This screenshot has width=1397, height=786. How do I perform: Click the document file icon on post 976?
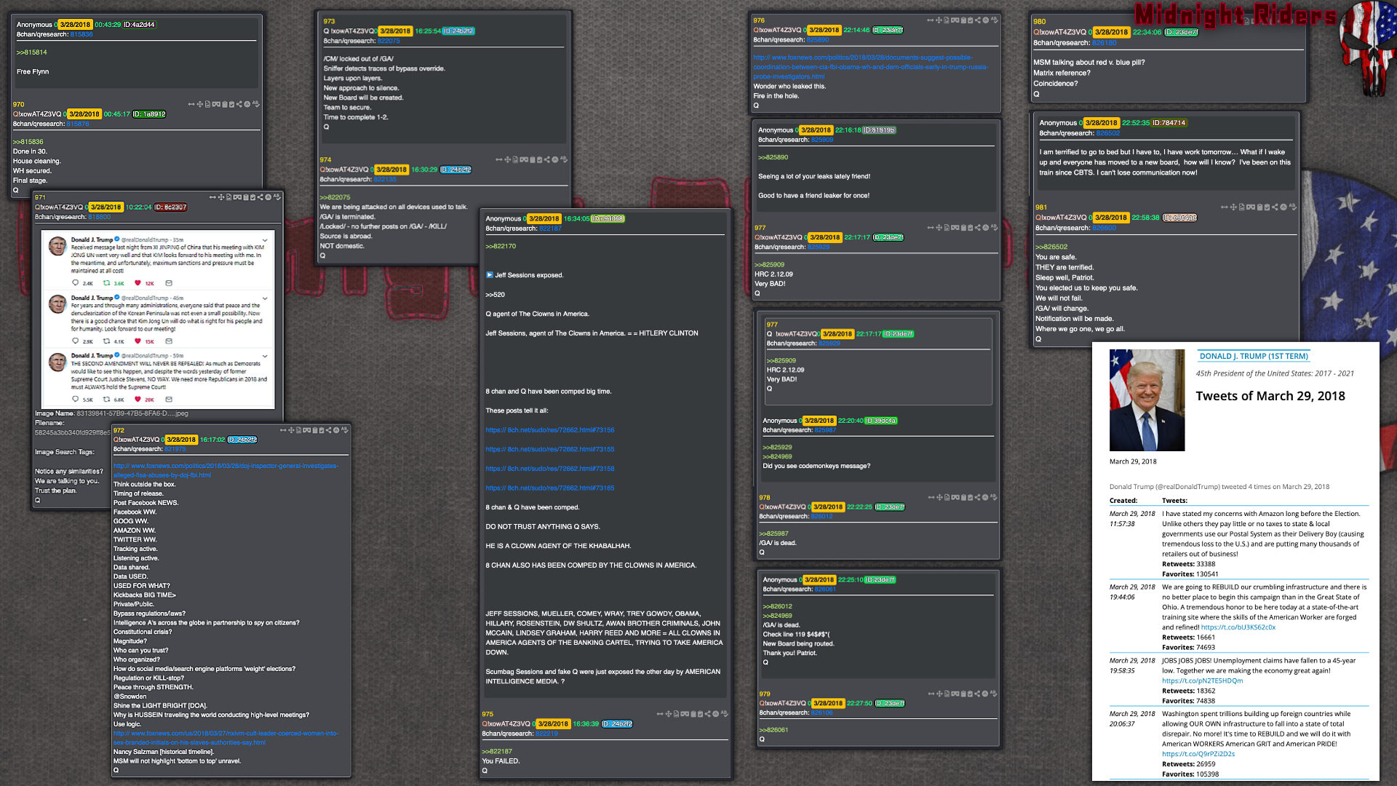pos(947,20)
